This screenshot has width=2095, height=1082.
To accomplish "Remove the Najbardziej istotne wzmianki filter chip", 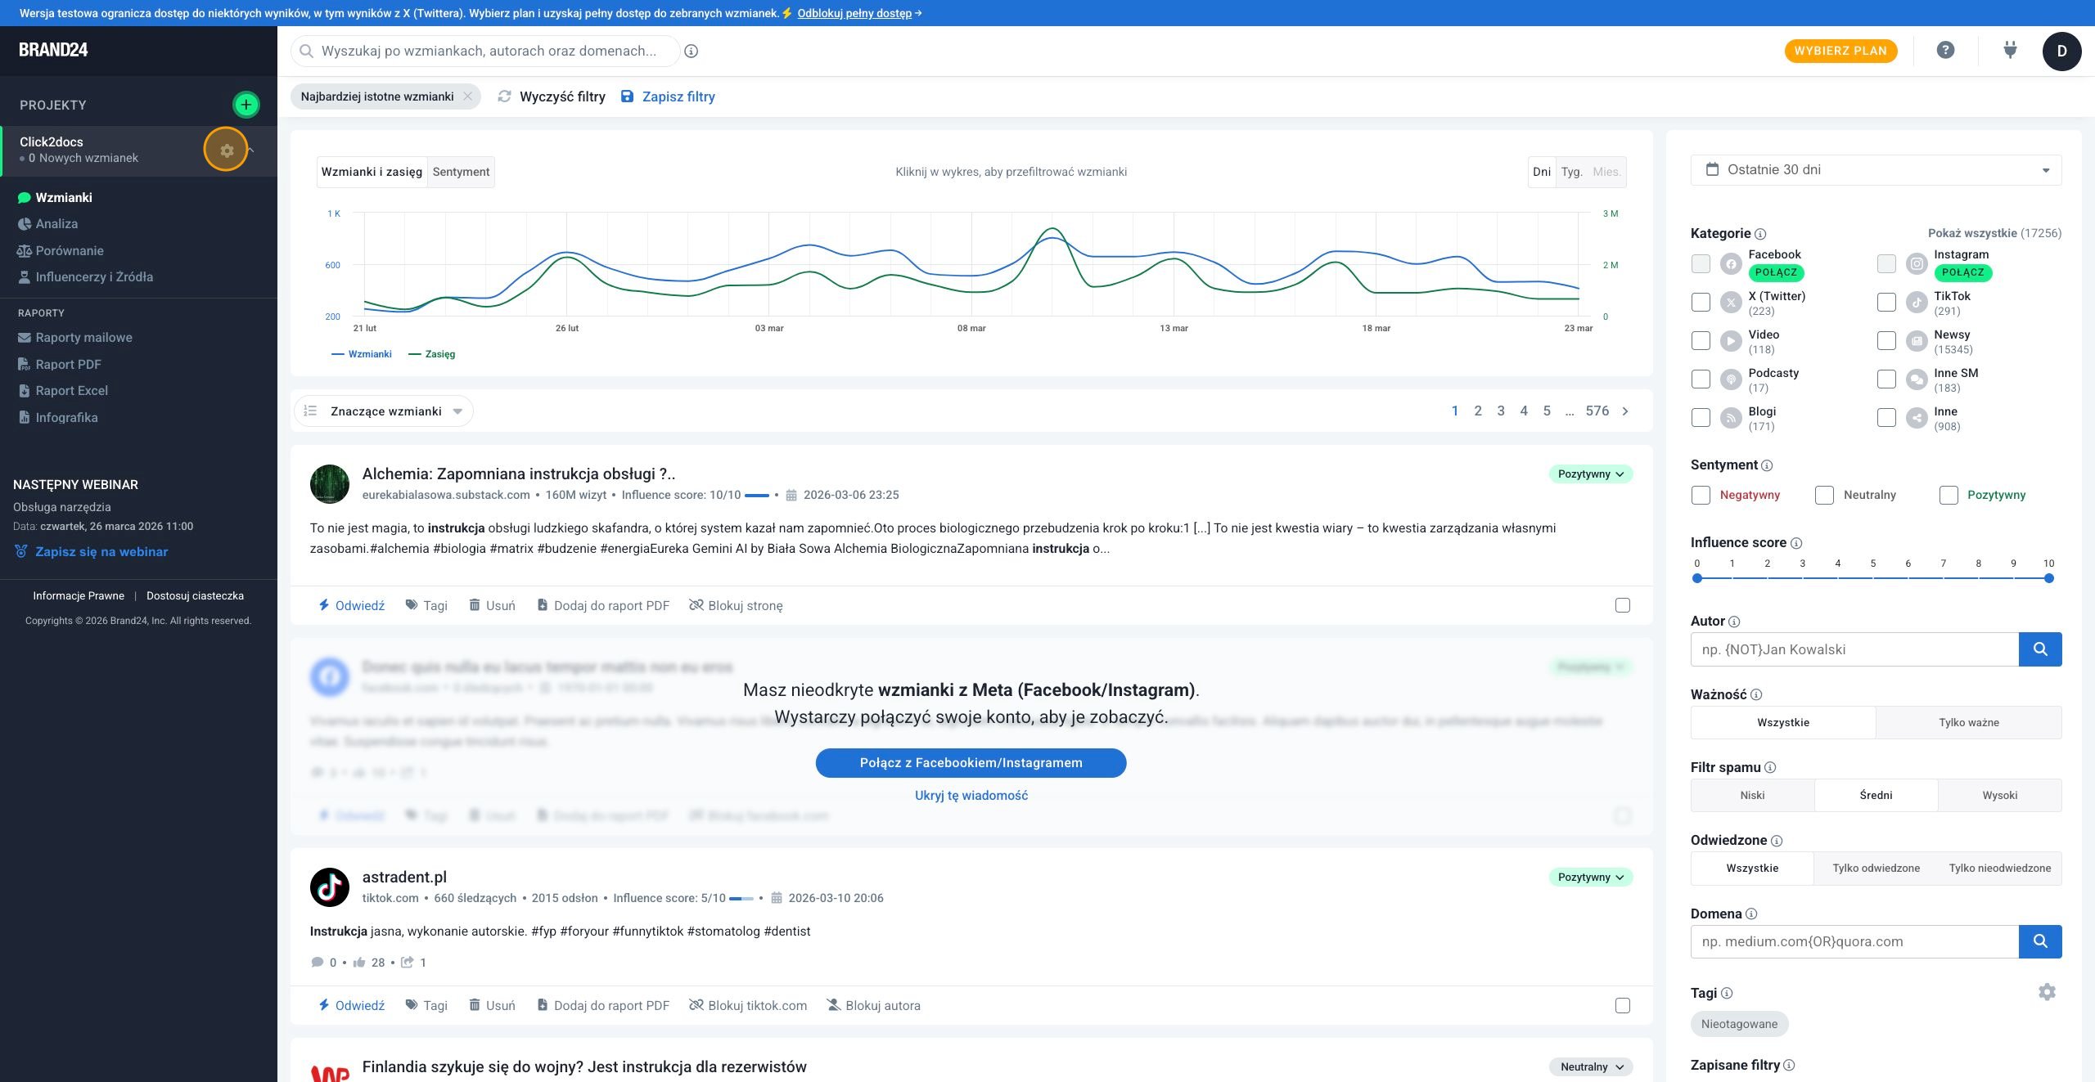I will [x=467, y=97].
